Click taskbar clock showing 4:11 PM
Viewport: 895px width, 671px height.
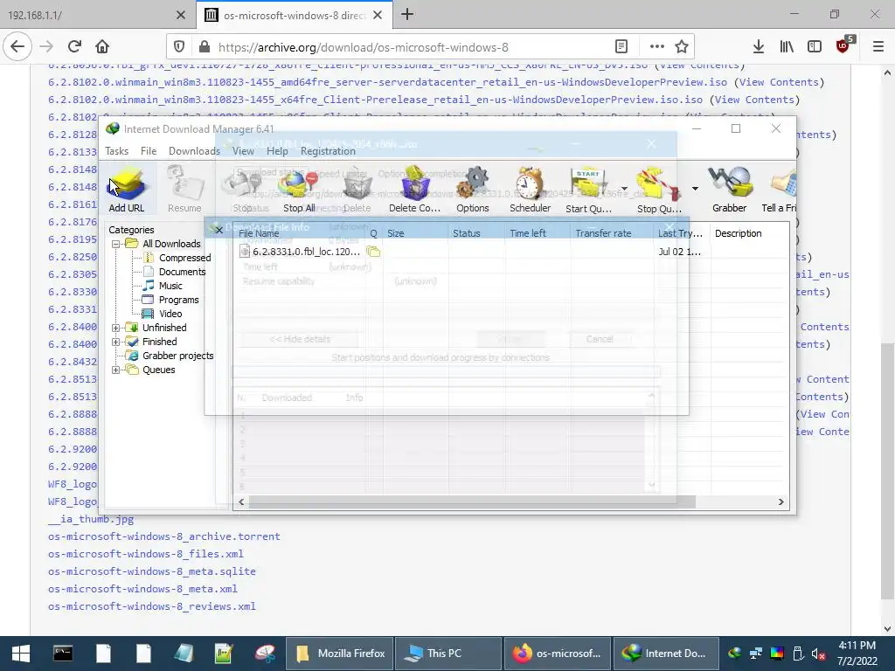(857, 654)
